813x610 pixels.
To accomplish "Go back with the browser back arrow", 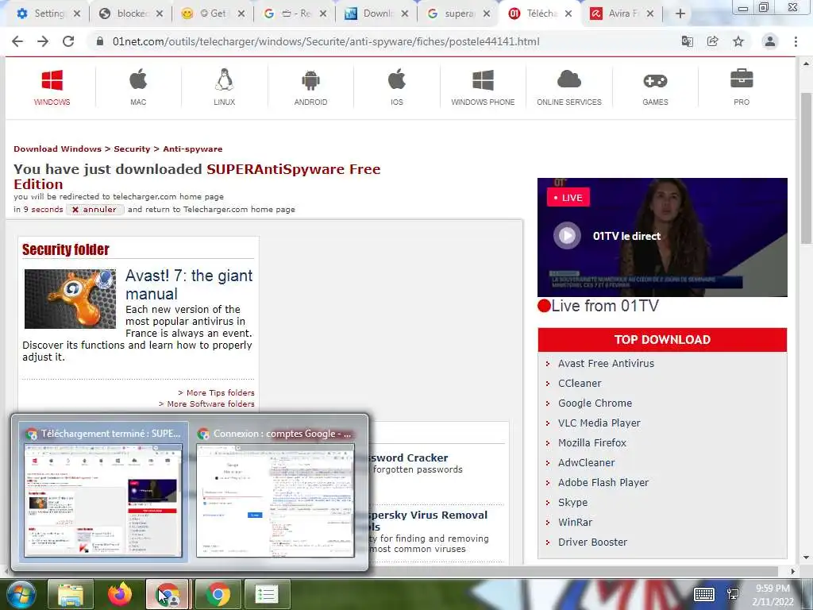I will click(x=17, y=41).
